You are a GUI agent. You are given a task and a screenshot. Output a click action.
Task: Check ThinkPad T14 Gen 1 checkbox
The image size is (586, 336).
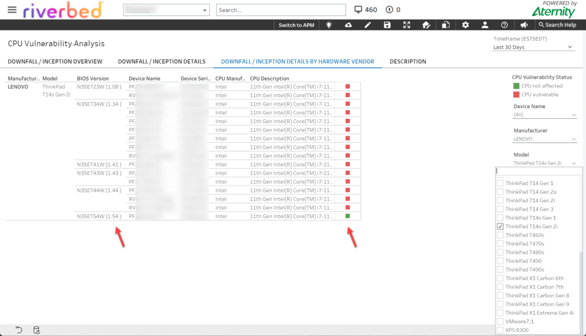click(x=500, y=183)
